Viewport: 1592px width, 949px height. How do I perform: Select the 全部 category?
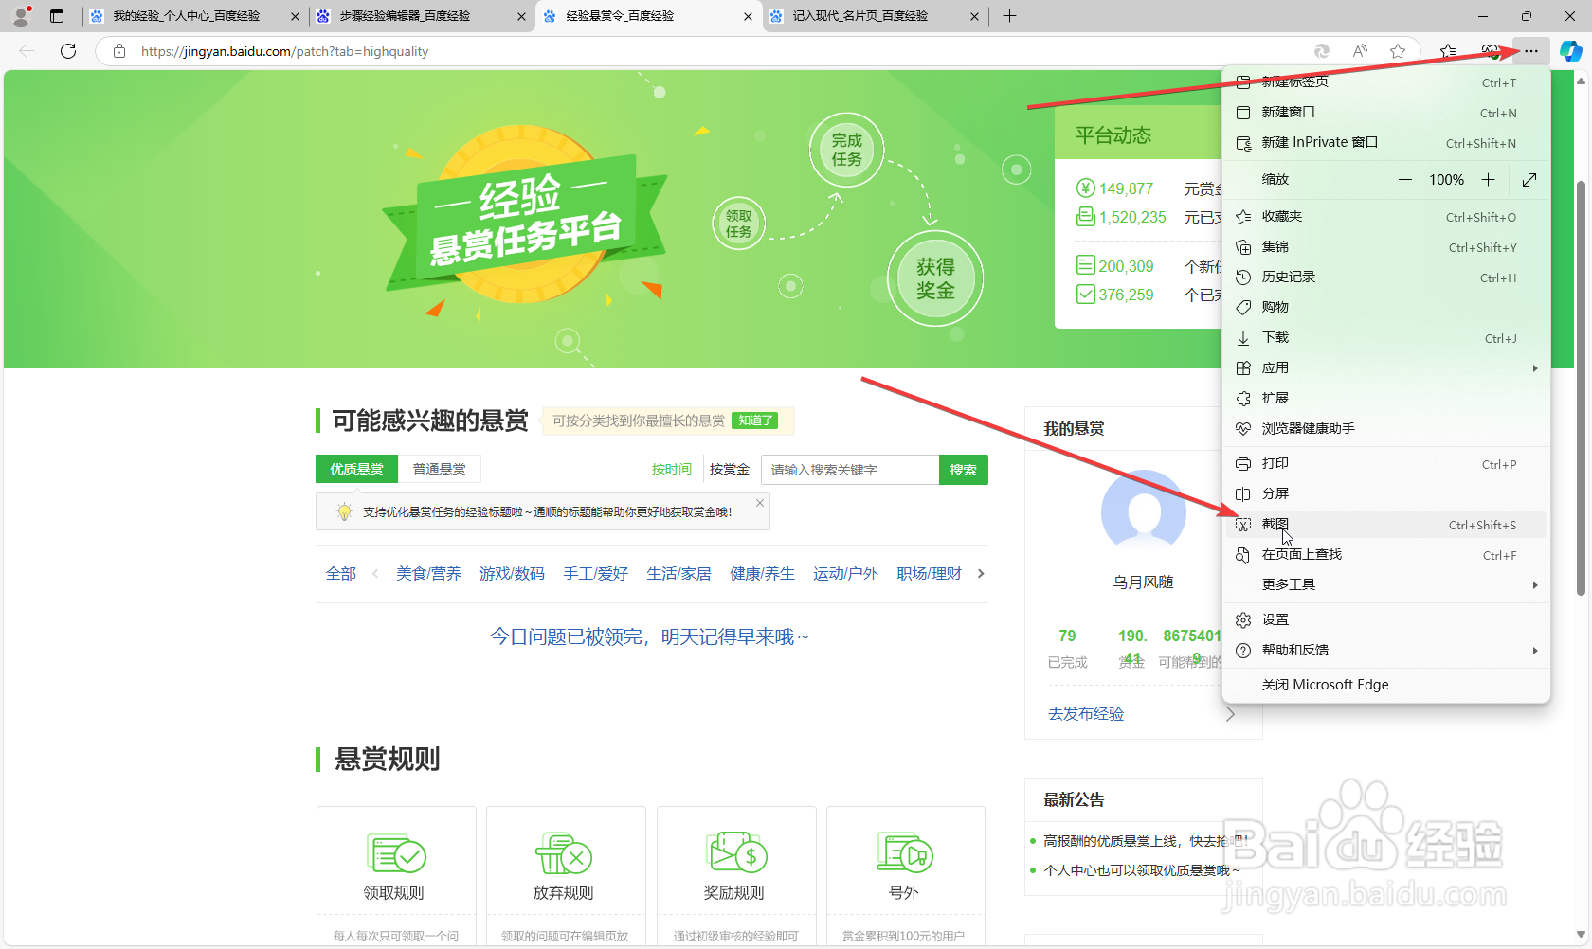click(341, 573)
